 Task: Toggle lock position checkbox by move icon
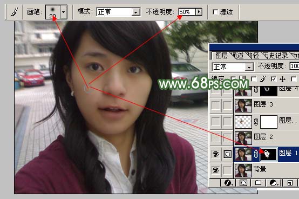(274, 79)
